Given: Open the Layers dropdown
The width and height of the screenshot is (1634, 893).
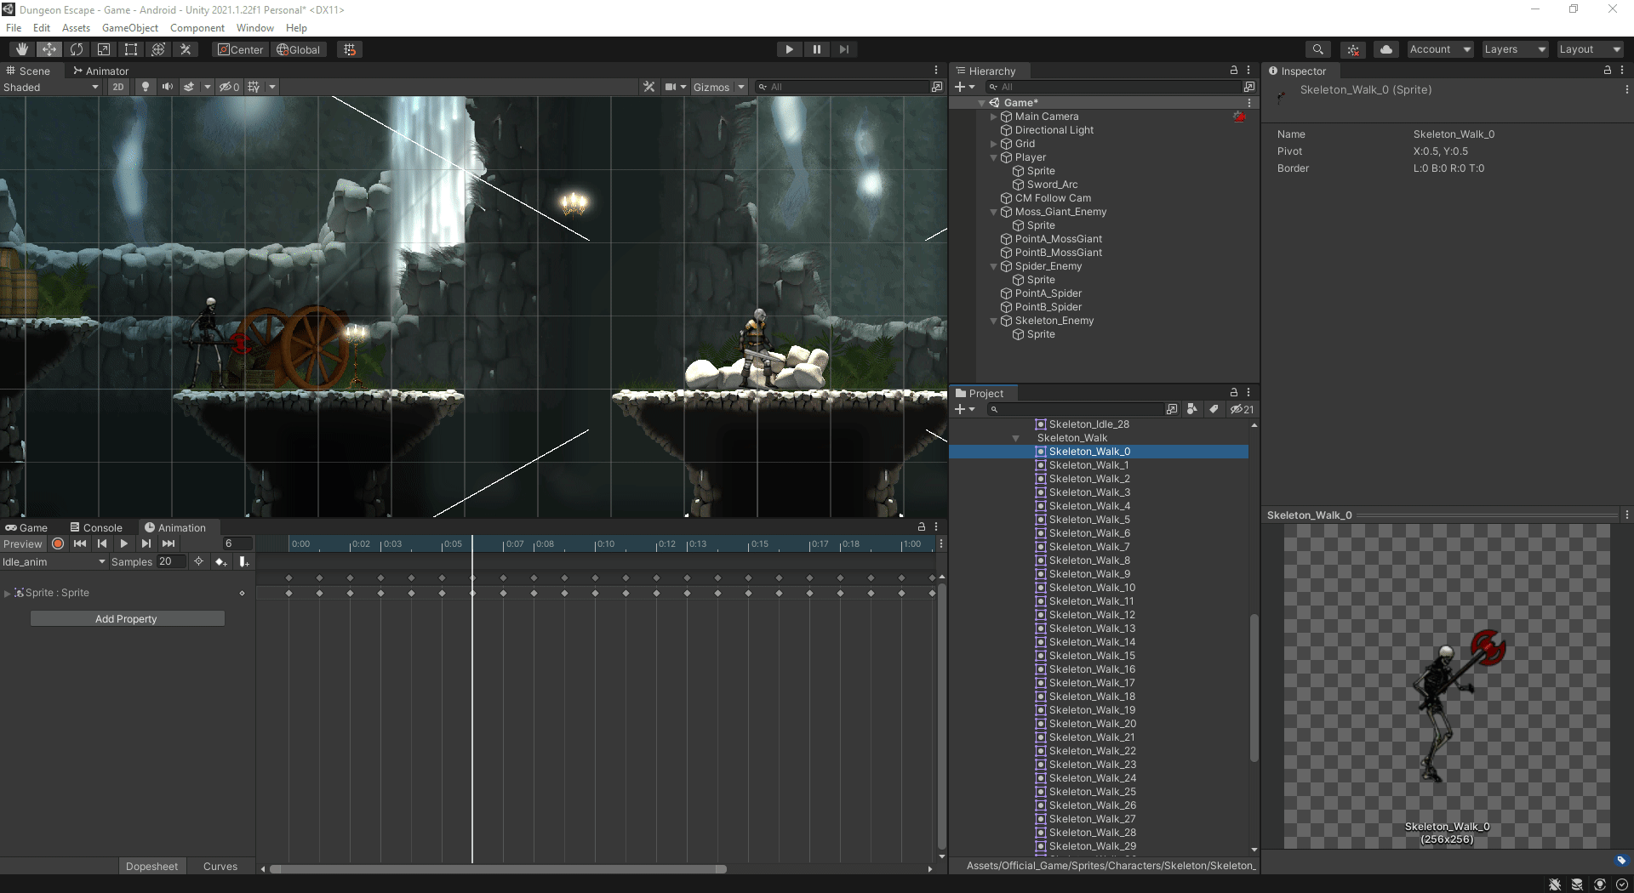Looking at the screenshot, I should 1514,49.
